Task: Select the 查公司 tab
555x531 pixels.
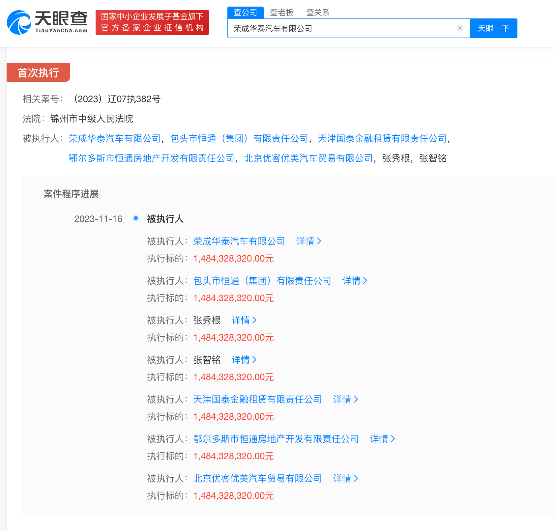Action: (245, 12)
